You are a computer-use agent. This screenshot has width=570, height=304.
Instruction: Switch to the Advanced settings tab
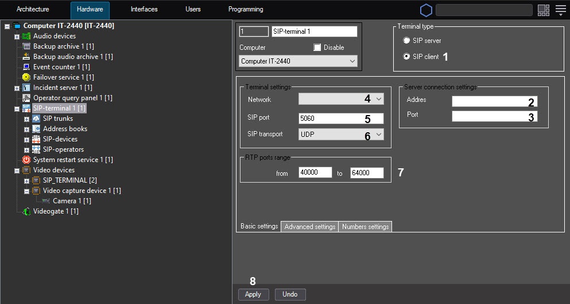tap(309, 227)
